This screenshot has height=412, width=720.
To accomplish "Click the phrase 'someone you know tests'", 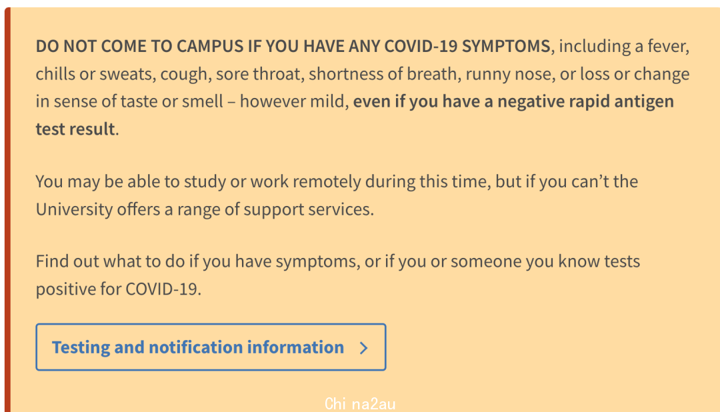I will click(545, 261).
